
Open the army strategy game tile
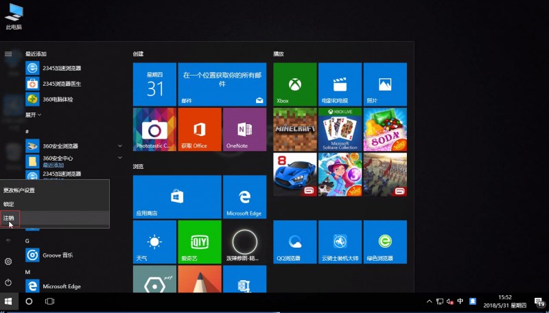pos(385,174)
